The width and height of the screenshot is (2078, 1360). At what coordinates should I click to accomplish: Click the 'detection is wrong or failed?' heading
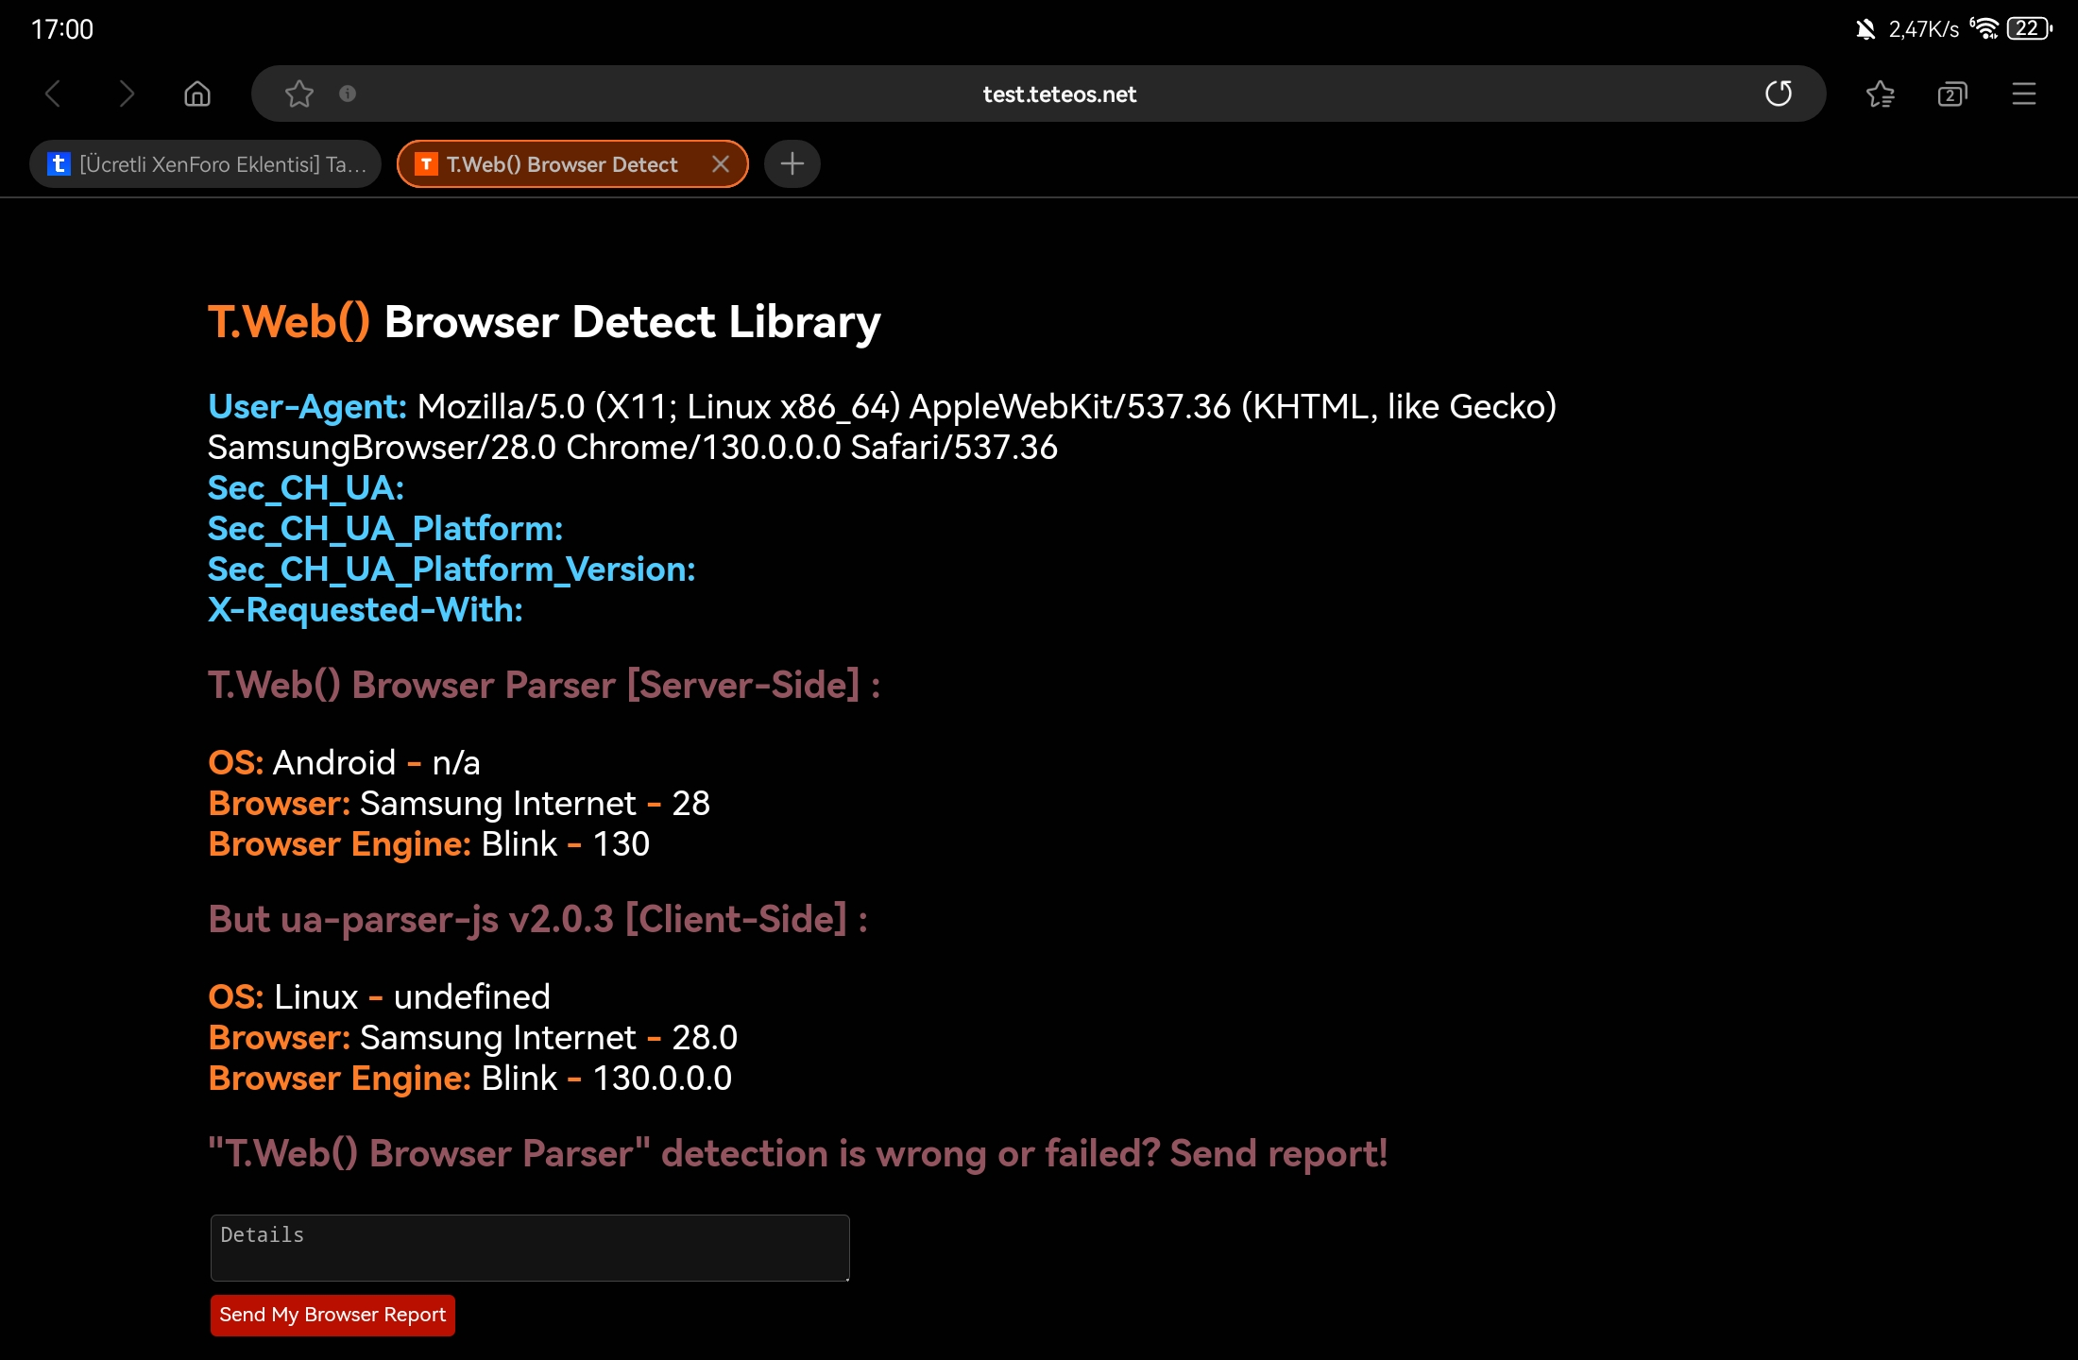pos(798,1153)
